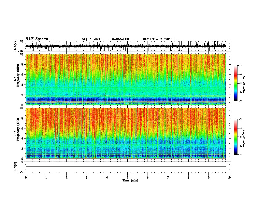258x199 pixels.
Task: Click the "ch.1(V)" waveform axis label
Action: point(16,46)
